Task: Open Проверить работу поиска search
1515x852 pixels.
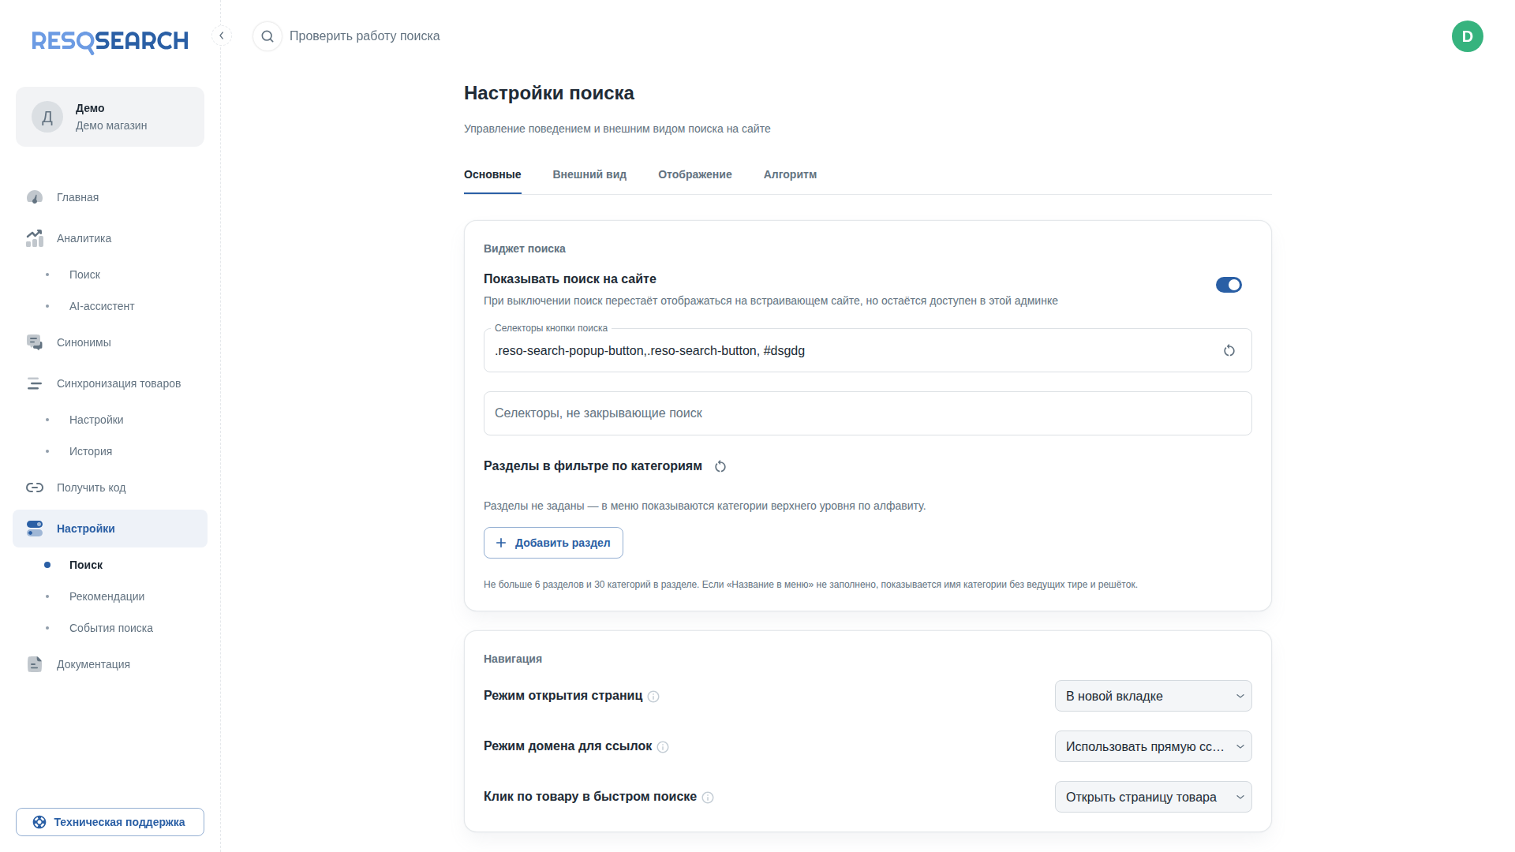Action: [365, 36]
